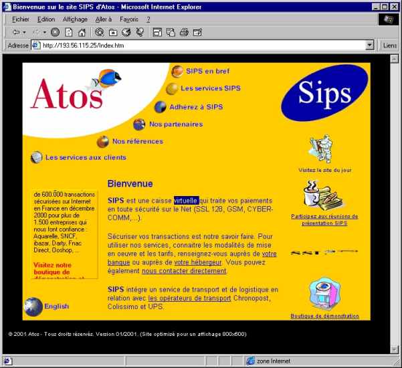
Task: Click the Print toolbar icon
Action: point(184,32)
